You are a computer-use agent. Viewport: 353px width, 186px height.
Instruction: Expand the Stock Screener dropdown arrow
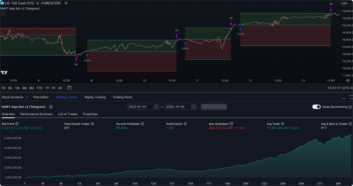pyautogui.click(x=27, y=97)
